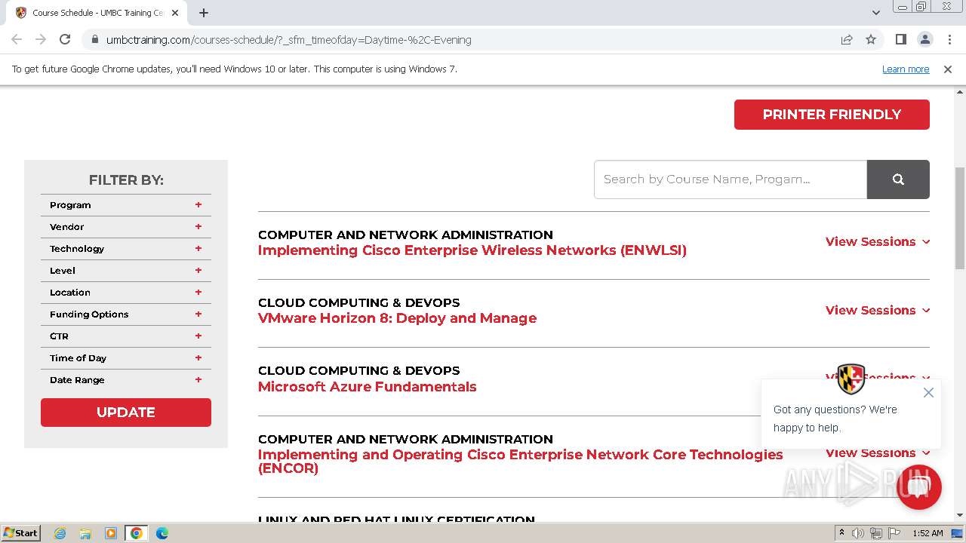Open the tab search dropdown arrow
This screenshot has height=543, width=966.
pos(875,13)
